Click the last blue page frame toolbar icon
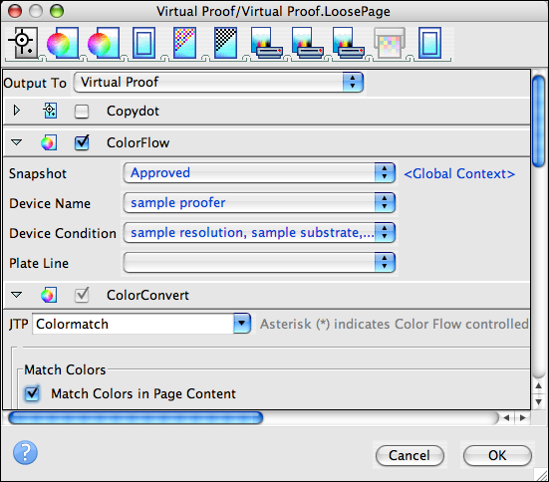This screenshot has width=549, height=482. [x=430, y=43]
